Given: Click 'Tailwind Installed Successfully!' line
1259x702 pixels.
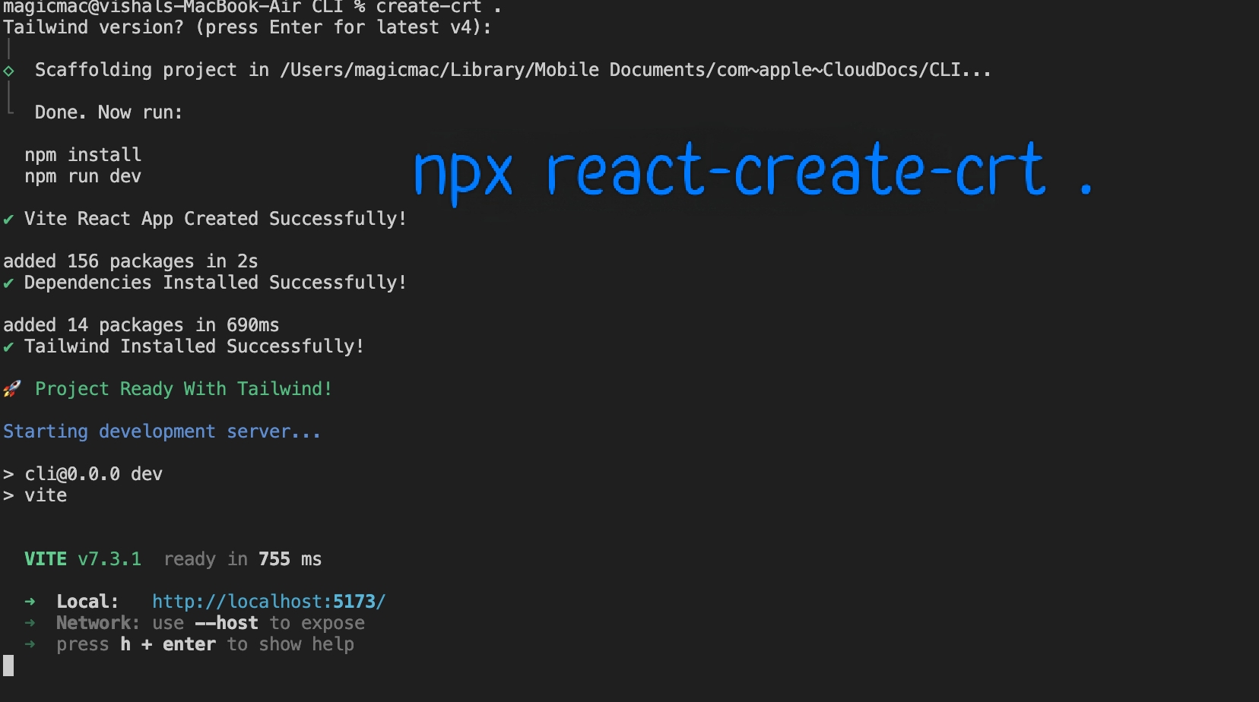Looking at the screenshot, I should (x=194, y=346).
